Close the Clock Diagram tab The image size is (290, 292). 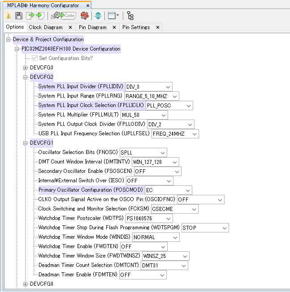(70, 27)
